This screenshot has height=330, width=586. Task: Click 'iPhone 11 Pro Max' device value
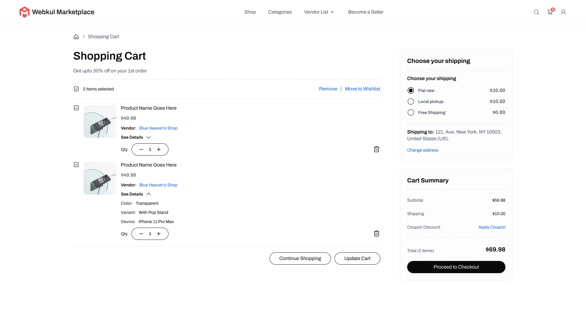pyautogui.click(x=156, y=222)
